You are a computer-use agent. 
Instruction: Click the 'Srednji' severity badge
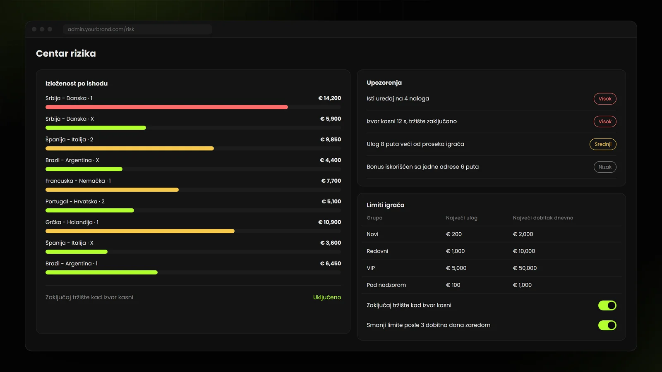(603, 144)
